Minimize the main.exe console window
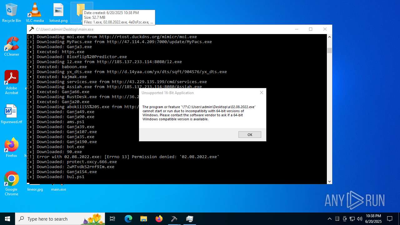This screenshot has height=225, width=400. [296, 29]
